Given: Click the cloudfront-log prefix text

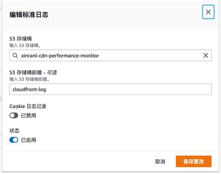Looking at the screenshot, I should 29,89.
